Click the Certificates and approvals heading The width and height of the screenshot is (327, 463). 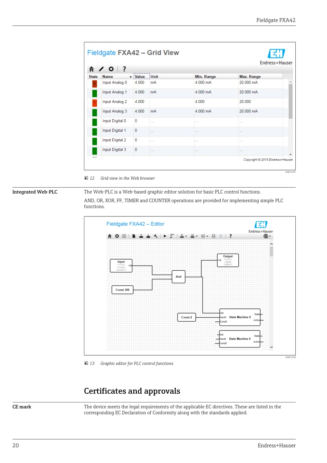coord(132,391)
